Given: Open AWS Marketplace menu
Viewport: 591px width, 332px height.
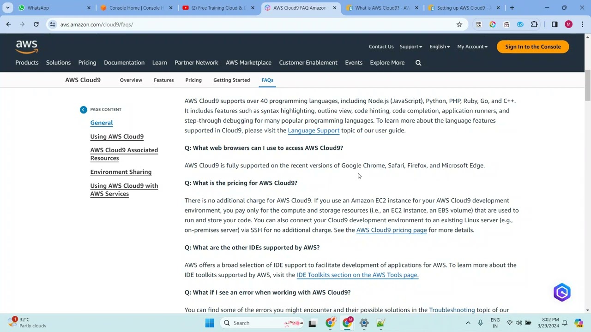Looking at the screenshot, I should 248,63.
